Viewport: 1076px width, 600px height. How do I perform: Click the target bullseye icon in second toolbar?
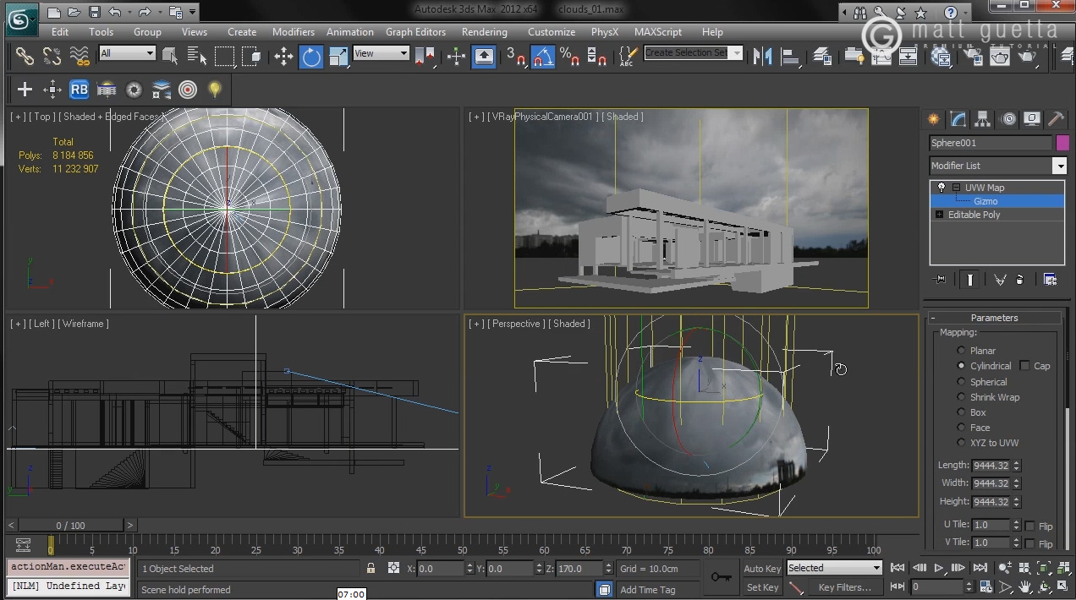click(x=188, y=90)
